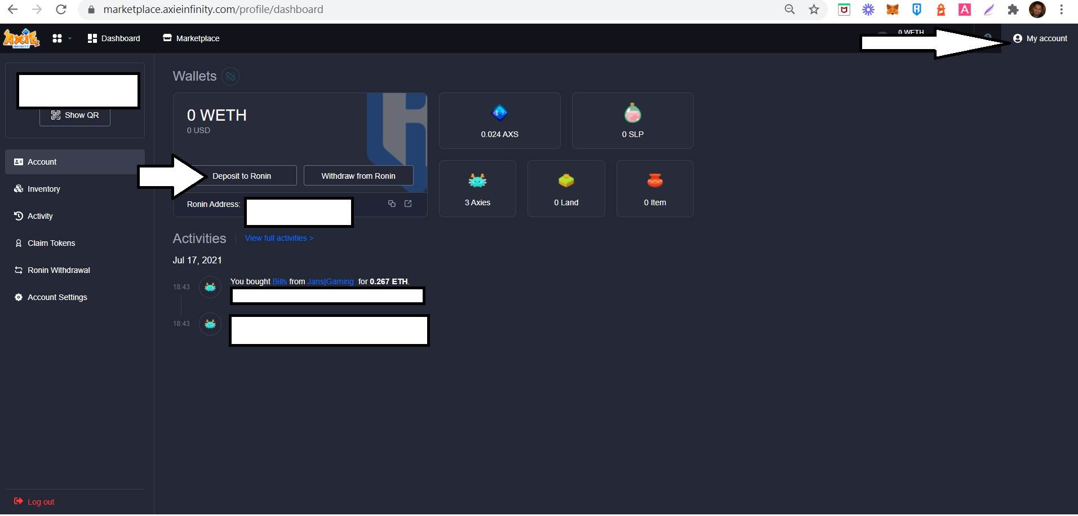Screen dimensions: 1078x516
Task: Copy the Ronin address
Action: pyautogui.click(x=392, y=204)
